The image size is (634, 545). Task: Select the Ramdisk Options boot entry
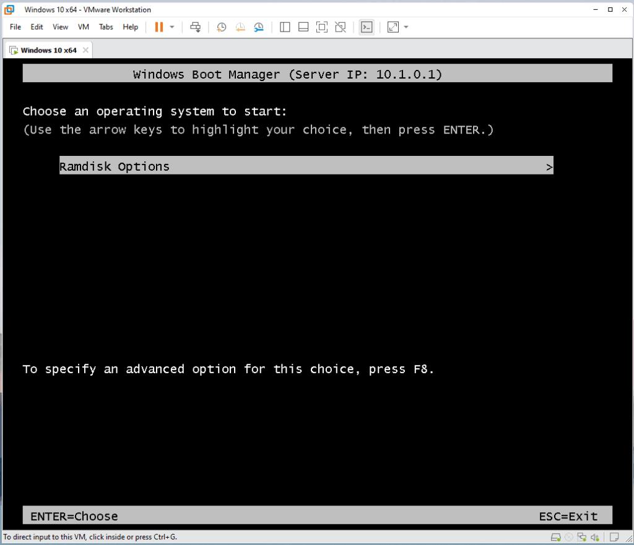click(306, 166)
